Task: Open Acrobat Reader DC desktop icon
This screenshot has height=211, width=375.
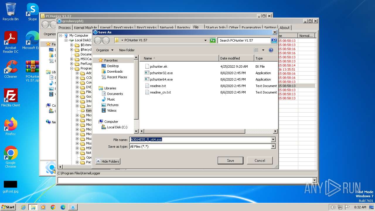Action: click(11, 42)
